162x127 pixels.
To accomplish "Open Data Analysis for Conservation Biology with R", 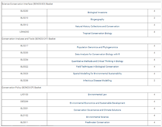I will pyautogui.click(x=97, y=54).
